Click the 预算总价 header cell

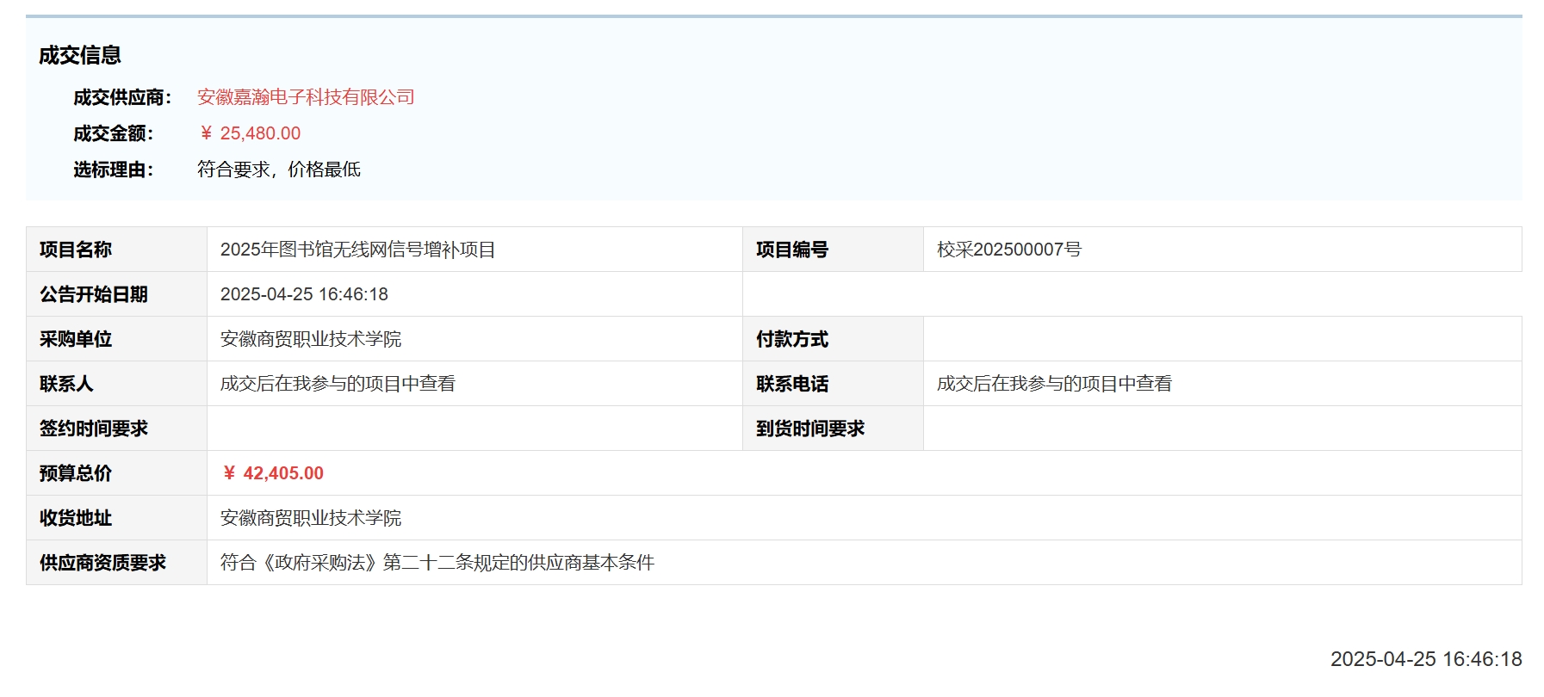[x=76, y=473]
